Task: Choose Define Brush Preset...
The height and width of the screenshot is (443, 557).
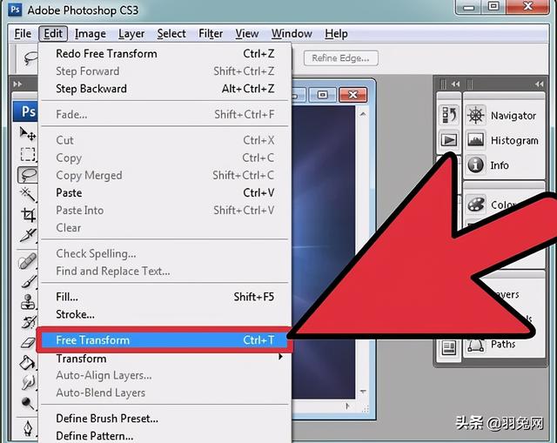Action: pos(164,419)
